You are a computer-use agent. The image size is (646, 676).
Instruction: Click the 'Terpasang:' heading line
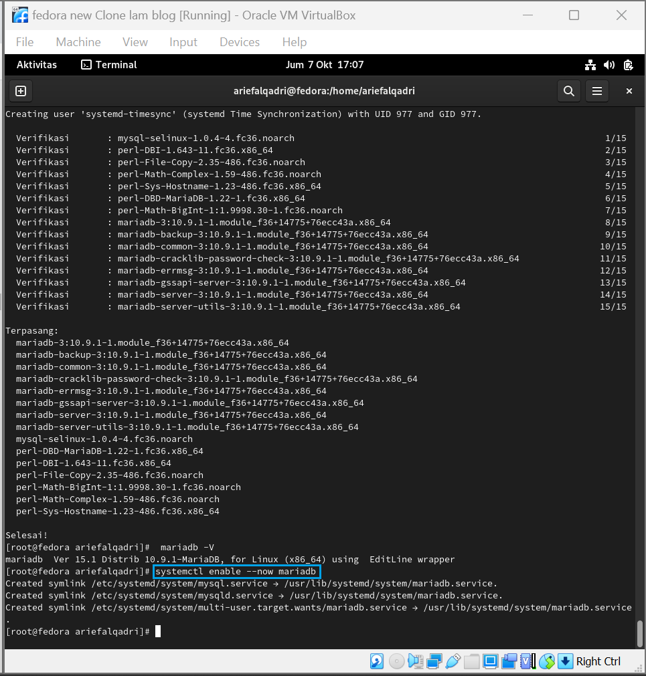(x=31, y=331)
